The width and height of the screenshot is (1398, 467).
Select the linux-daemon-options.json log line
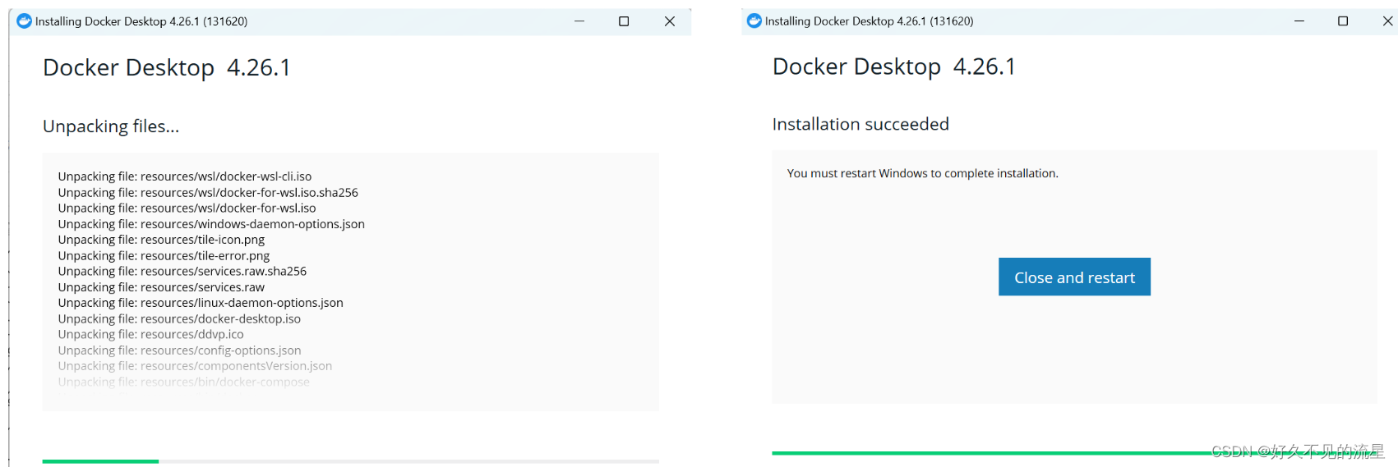click(201, 303)
